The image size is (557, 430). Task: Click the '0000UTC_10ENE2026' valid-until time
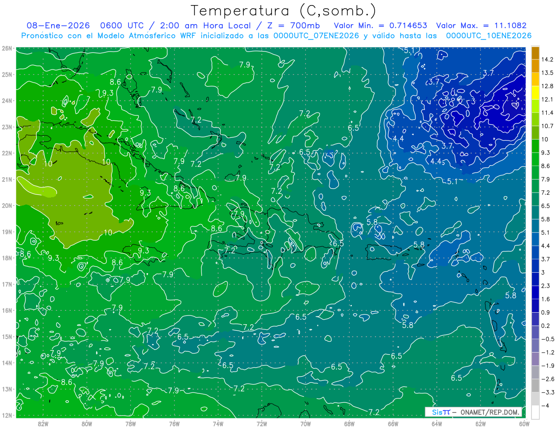(x=489, y=36)
